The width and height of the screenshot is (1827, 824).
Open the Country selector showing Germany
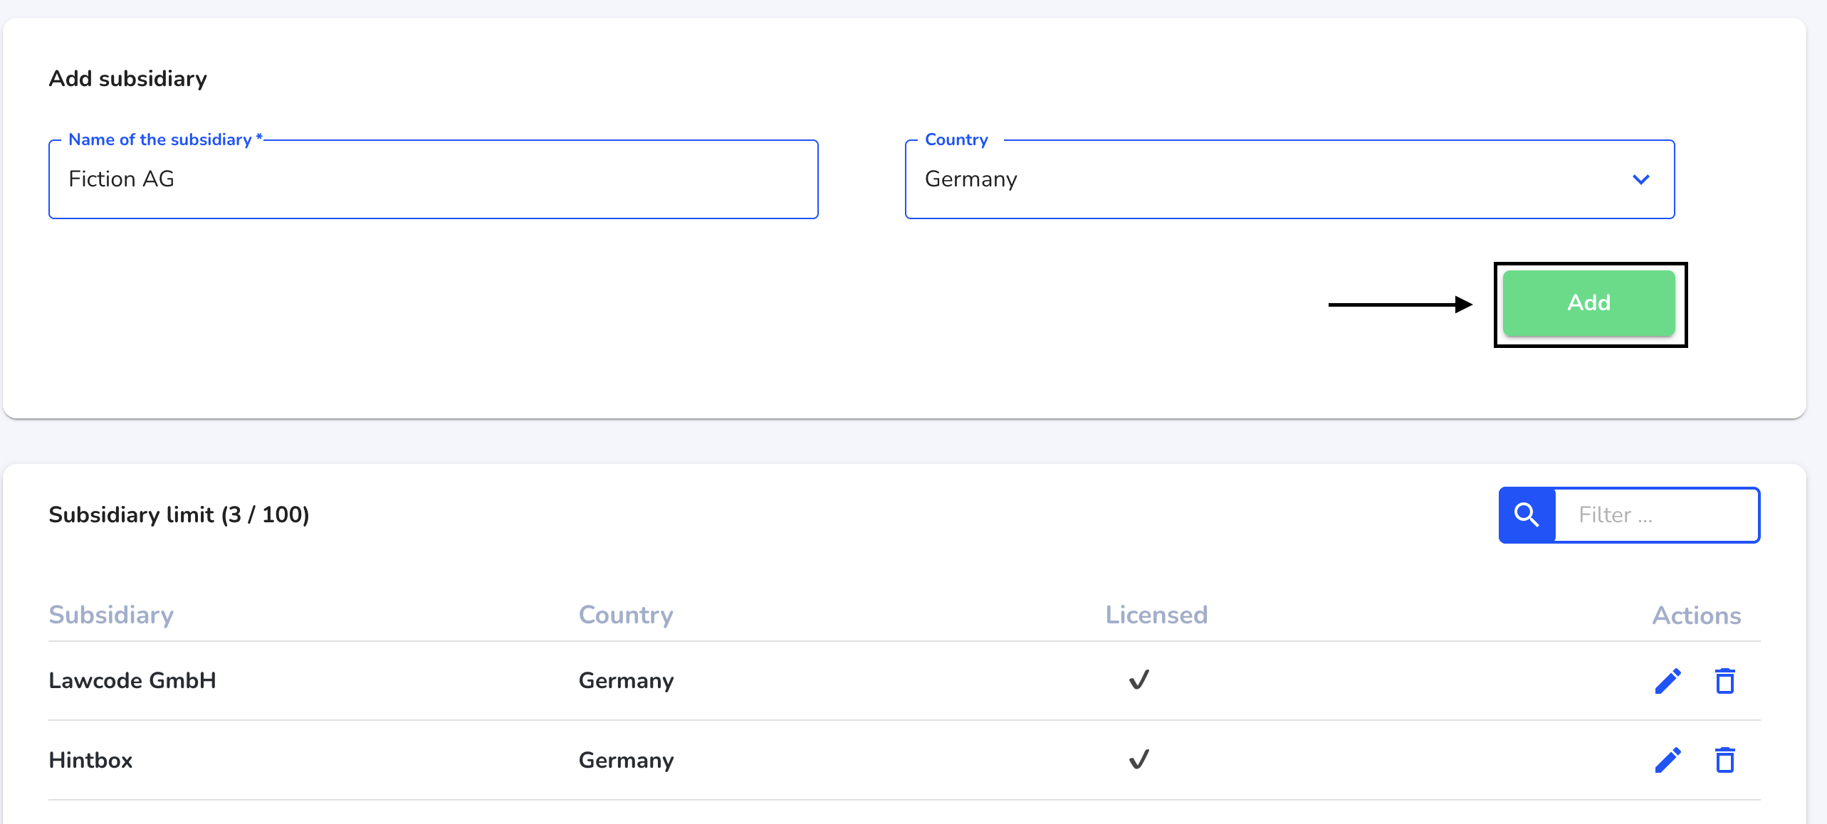tap(1289, 179)
